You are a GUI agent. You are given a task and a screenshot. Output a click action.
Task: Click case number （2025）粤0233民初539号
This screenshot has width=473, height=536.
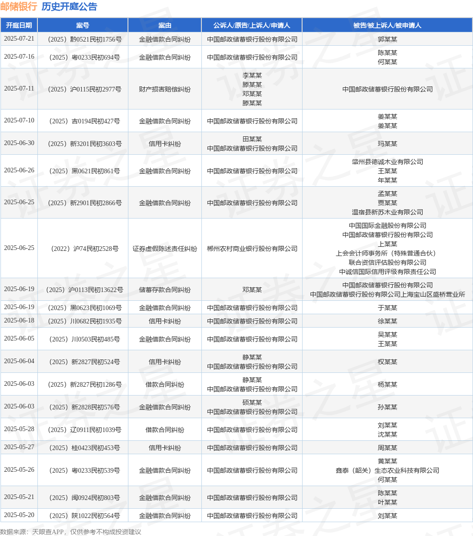tap(85, 470)
